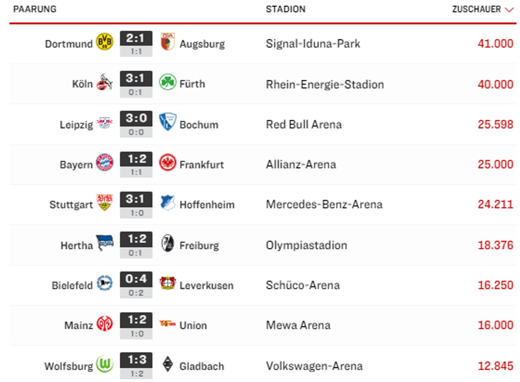Click the Gladbach team name
The image size is (520, 382).
coord(202,366)
